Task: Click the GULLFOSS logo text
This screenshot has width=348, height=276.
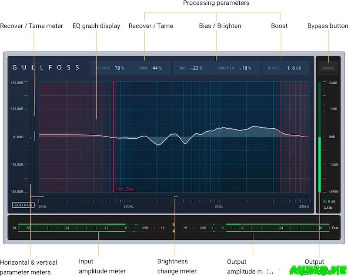Action: pos(47,67)
